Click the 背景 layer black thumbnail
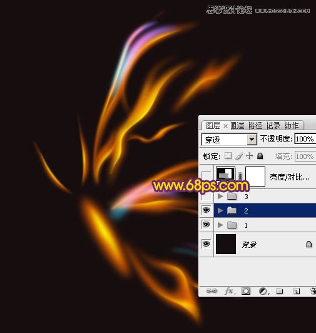This screenshot has height=333, width=316. (x=226, y=244)
